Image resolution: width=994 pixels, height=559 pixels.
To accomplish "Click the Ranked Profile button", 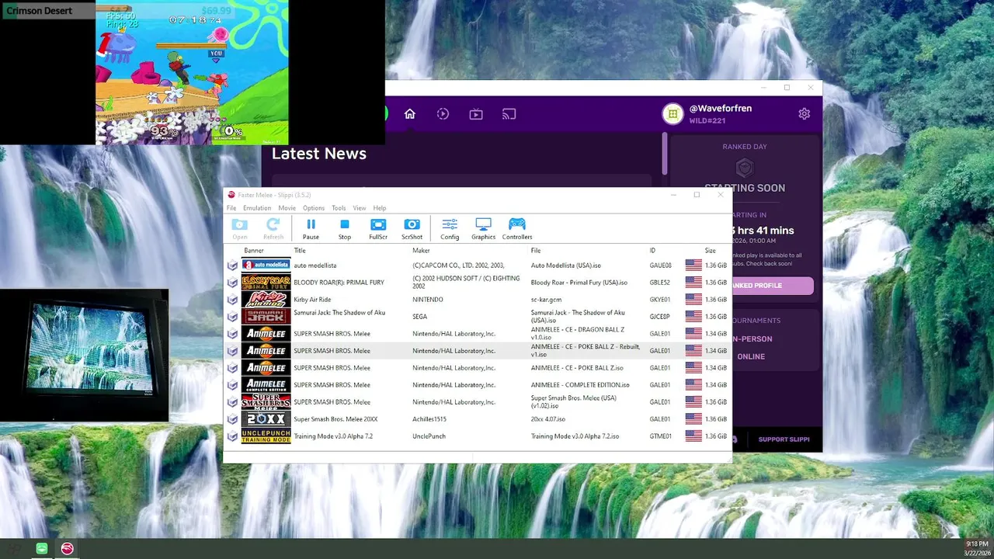I will point(772,286).
